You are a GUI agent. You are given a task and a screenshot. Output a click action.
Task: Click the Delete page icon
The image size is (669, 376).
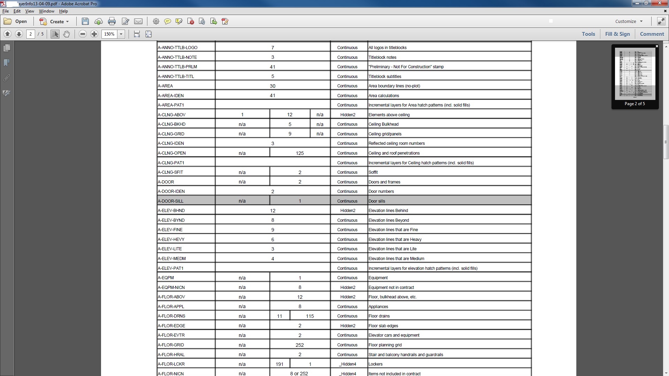pos(191,22)
